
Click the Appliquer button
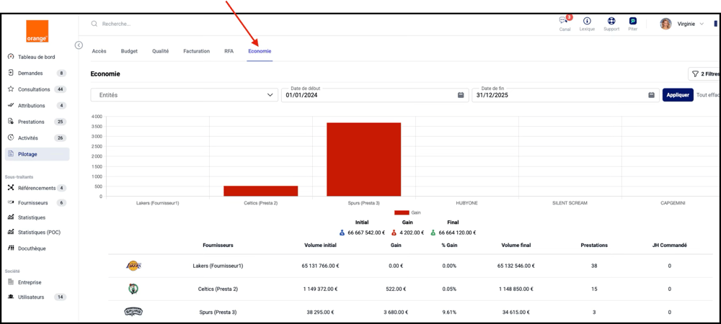click(678, 95)
